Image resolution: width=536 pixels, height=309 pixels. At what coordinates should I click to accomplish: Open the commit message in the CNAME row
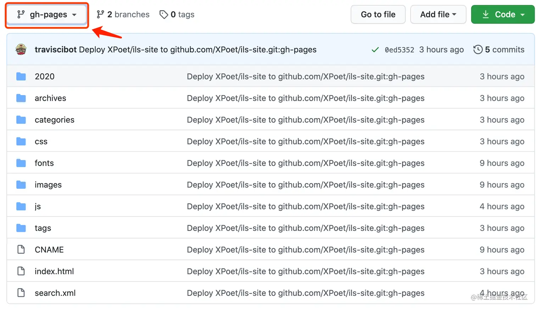(x=306, y=250)
